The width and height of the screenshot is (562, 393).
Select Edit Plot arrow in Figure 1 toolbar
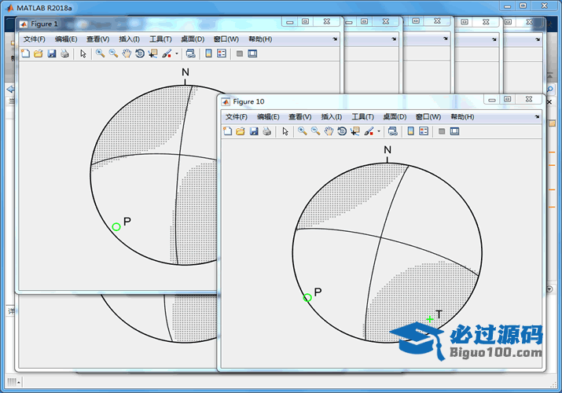click(83, 53)
